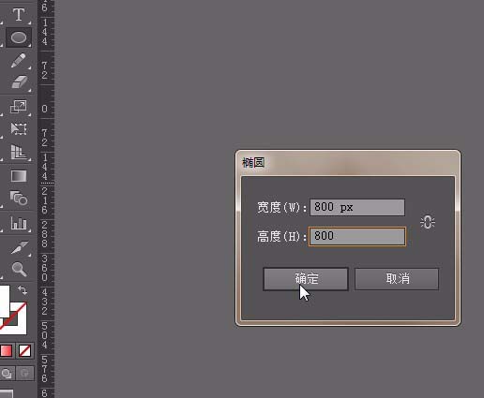Select the Column Graph tool

(19, 223)
